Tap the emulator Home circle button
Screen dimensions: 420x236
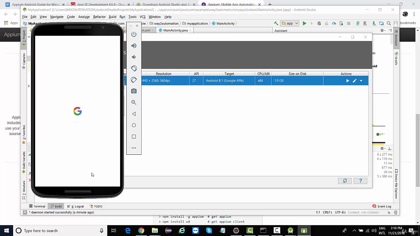(134, 125)
